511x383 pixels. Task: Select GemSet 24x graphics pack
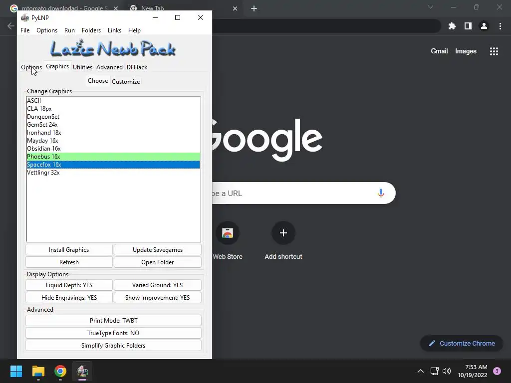click(x=113, y=124)
